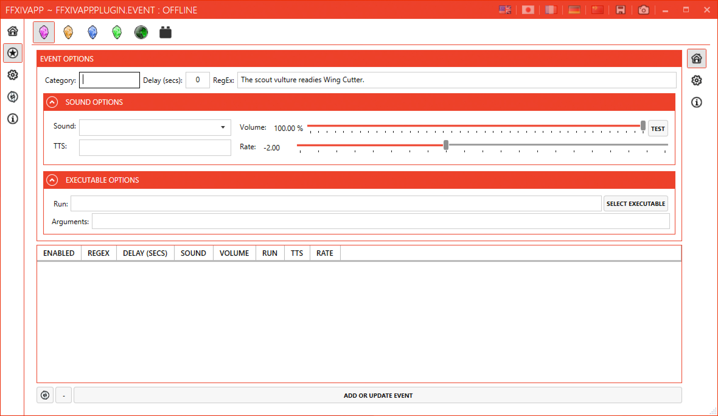The height and width of the screenshot is (416, 718).
Task: Switch language with the China flag
Action: pos(597,10)
